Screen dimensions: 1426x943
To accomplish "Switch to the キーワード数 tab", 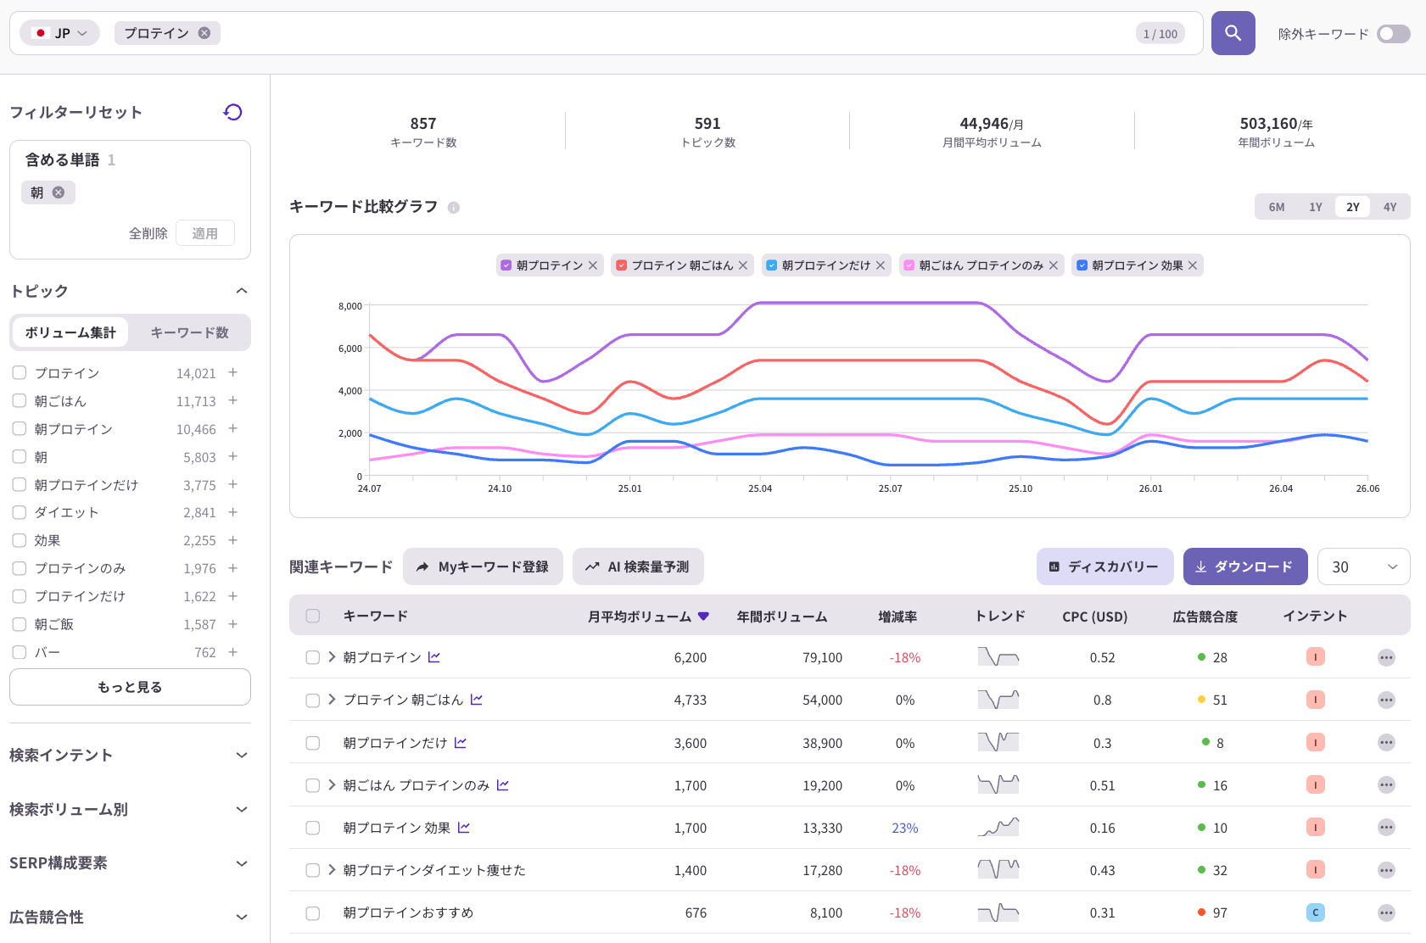I will pos(190,332).
